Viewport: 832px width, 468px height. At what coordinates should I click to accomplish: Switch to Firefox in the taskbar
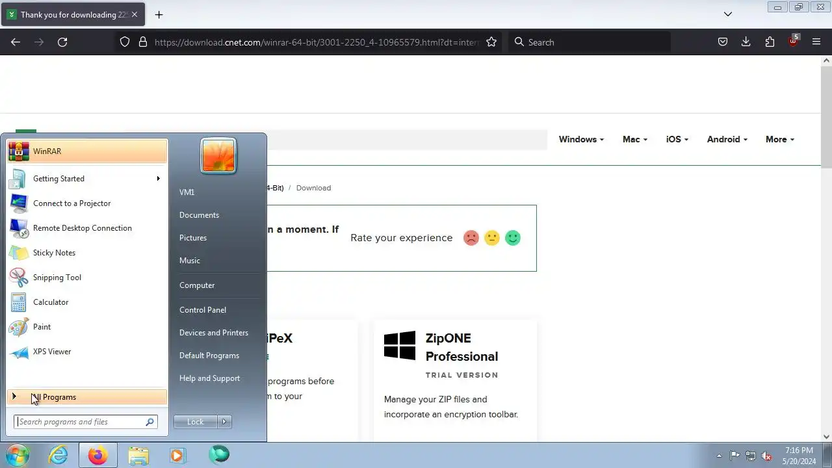(98, 455)
